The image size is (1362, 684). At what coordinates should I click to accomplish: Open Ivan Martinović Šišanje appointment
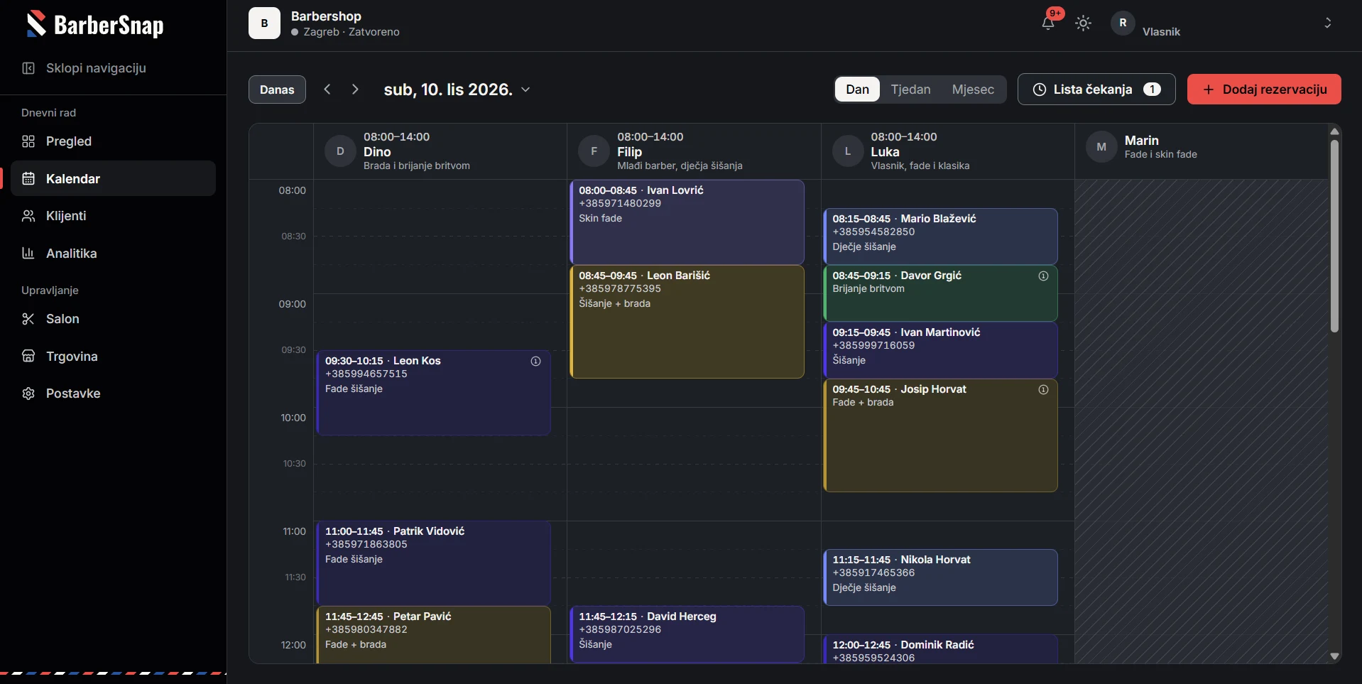point(940,349)
